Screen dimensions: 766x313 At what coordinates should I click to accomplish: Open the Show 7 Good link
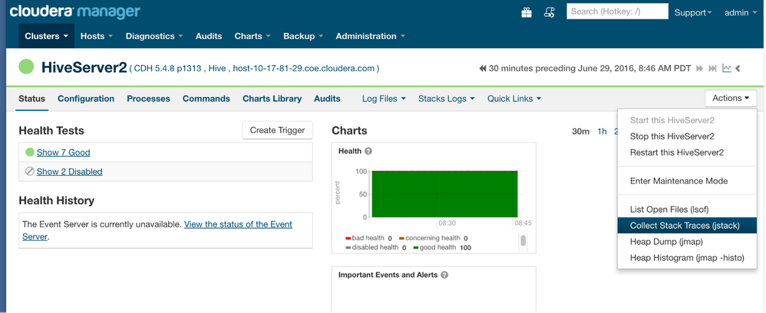click(63, 152)
